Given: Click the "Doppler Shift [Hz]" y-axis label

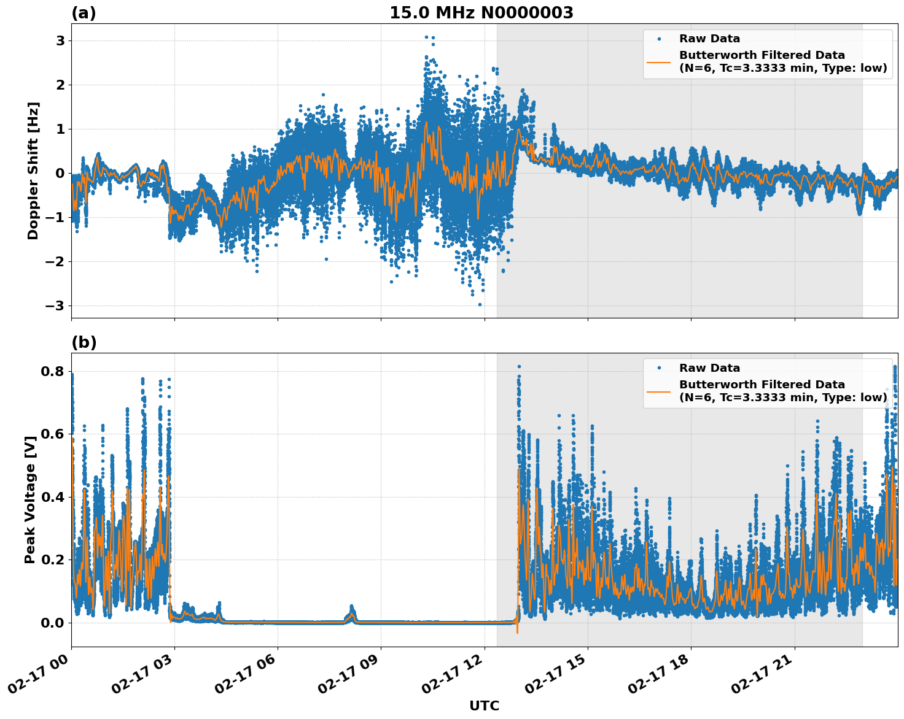Looking at the screenshot, I should pyautogui.click(x=33, y=171).
